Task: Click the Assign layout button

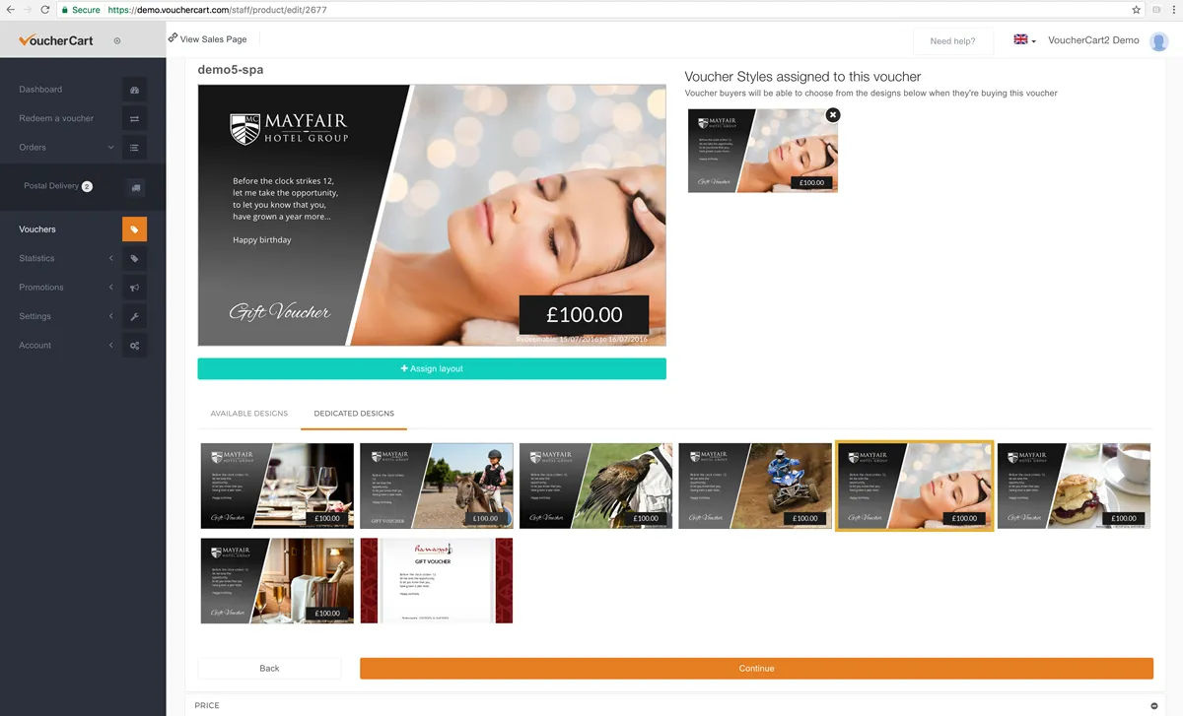Action: tap(432, 368)
